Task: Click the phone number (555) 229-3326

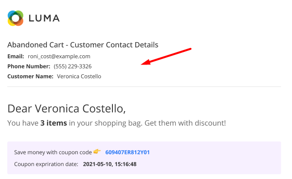Action: 73,66
